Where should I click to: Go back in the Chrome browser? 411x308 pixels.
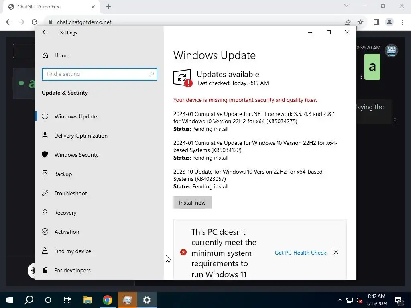click(9, 22)
